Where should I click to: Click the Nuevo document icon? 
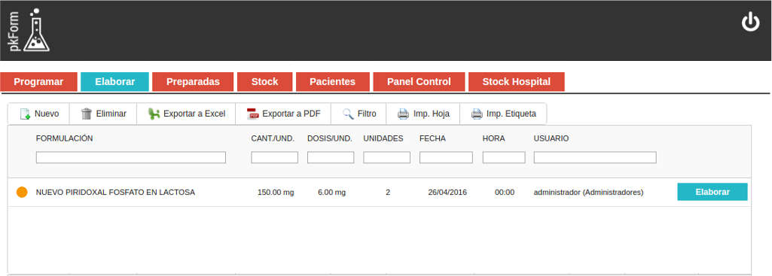point(25,114)
